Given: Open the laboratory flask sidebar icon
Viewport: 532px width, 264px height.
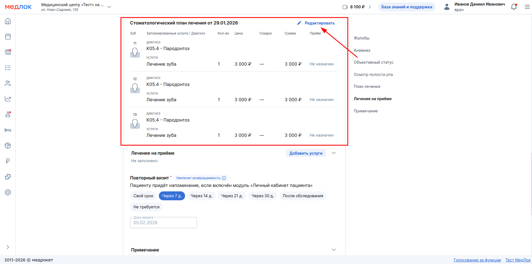Looking at the screenshot, I should 8,114.
